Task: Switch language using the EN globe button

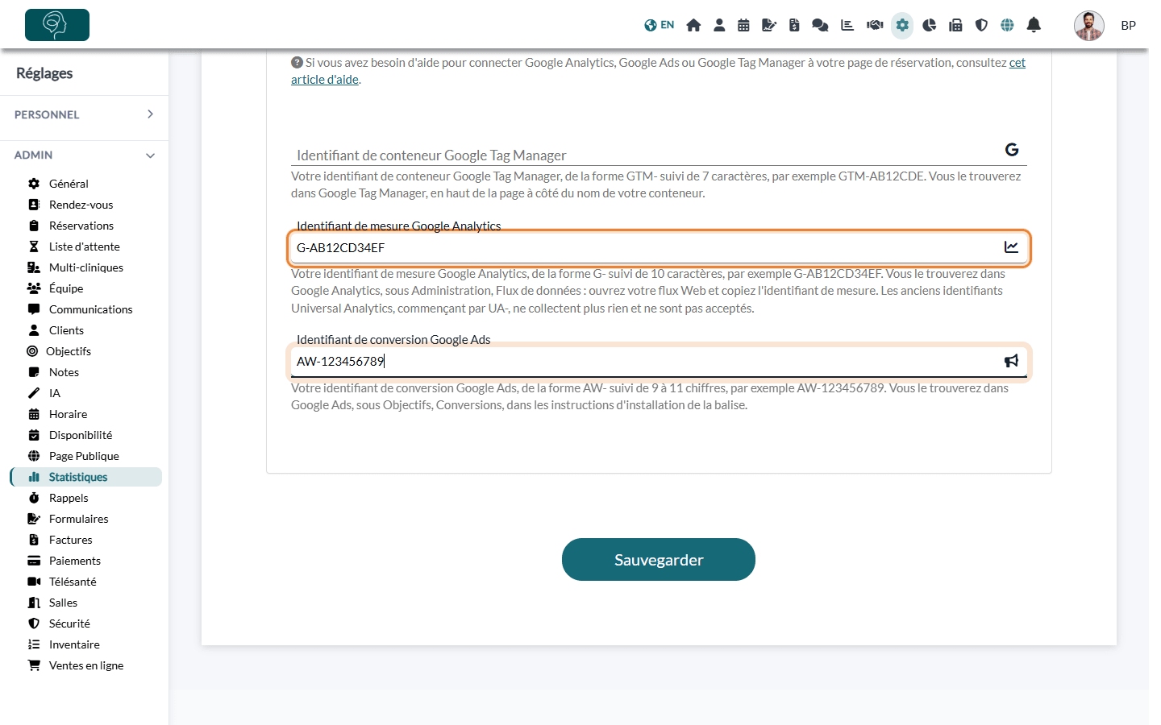Action: point(659,25)
